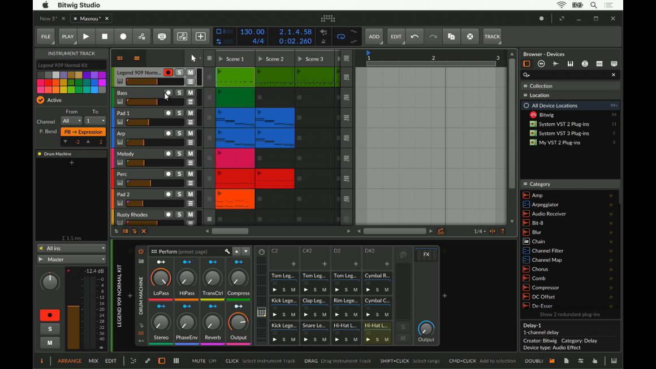Image resolution: width=656 pixels, height=369 pixels.
Task: Mute the Bass track
Action: click(191, 93)
